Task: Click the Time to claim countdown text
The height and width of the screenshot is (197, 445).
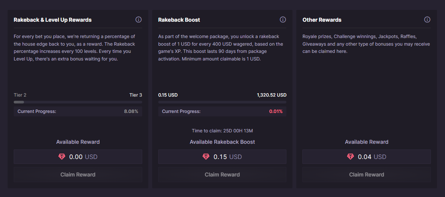Action: click(222, 131)
